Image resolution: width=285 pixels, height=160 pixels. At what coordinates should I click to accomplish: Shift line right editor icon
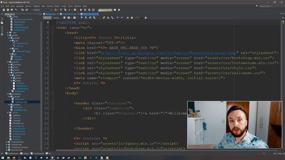tap(122, 18)
